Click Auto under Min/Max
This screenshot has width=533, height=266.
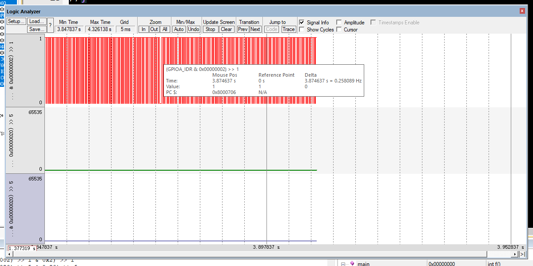pos(179,29)
